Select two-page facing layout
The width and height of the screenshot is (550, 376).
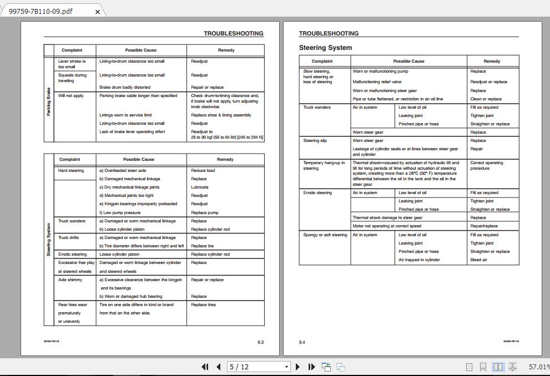point(498,367)
